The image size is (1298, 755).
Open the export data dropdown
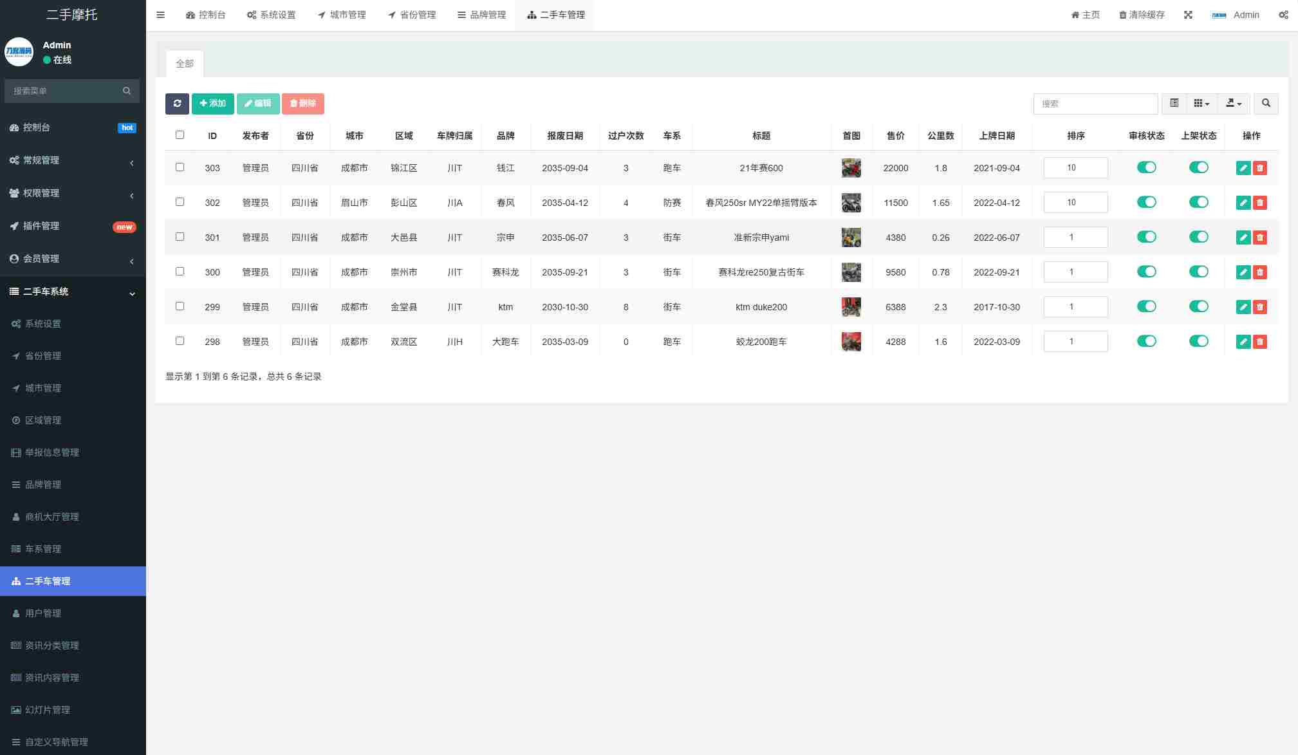coord(1233,104)
